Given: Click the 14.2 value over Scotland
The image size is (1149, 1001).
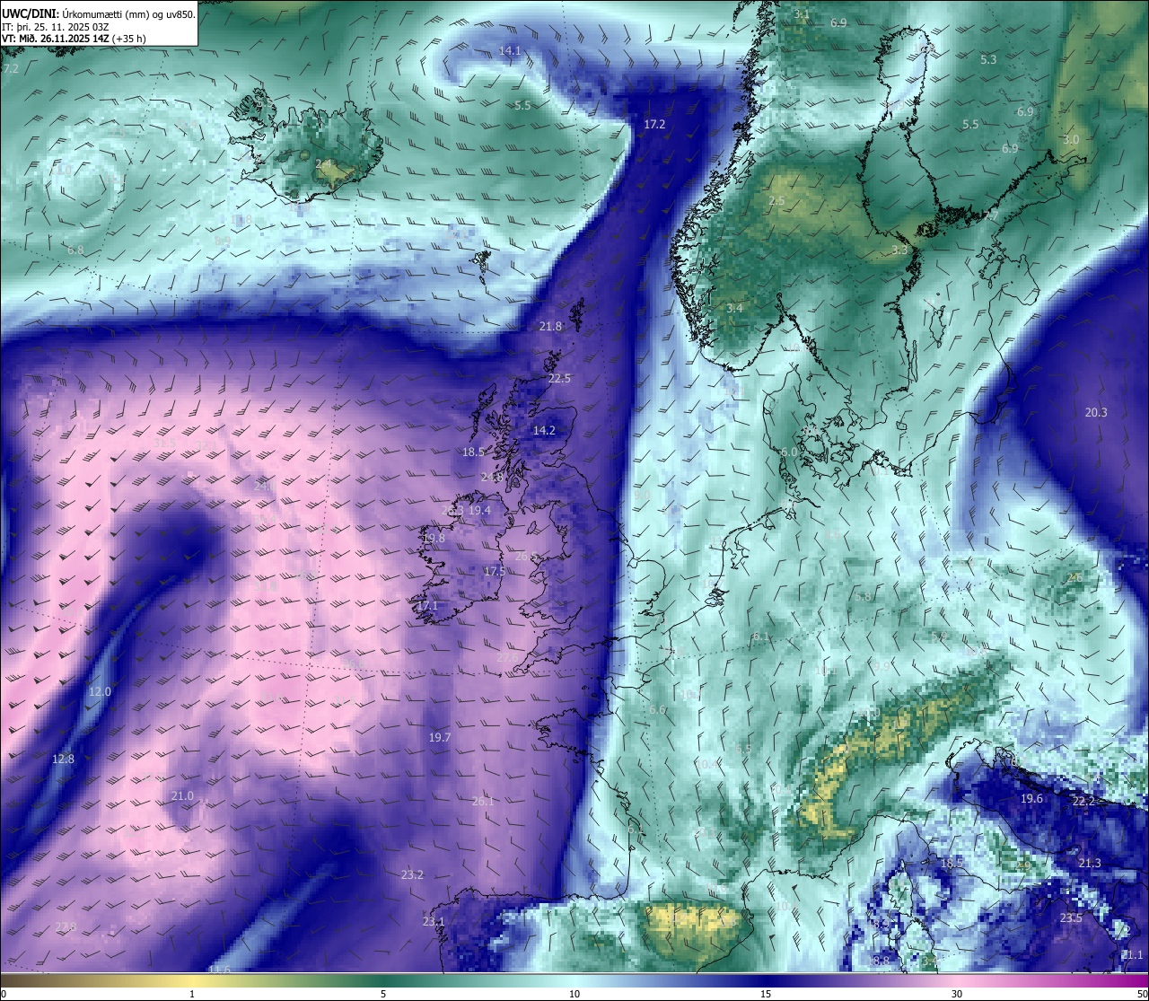Looking at the screenshot, I should (544, 430).
